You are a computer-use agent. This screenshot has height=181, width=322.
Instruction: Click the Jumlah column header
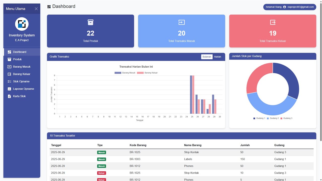[x=245, y=145]
